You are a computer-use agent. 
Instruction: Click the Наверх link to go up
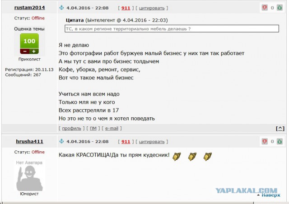pyautogui.click(x=271, y=195)
